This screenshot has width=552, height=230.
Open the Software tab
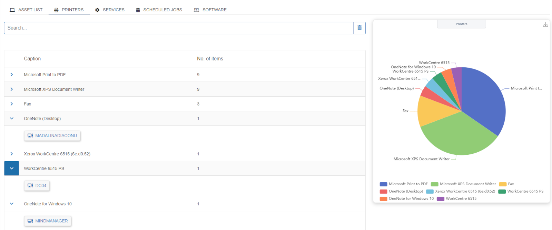(x=210, y=10)
